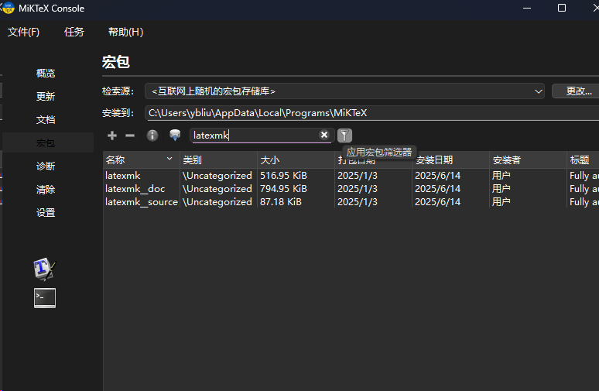Apply the package filter funnel icon
Image resolution: width=599 pixels, height=391 pixels.
(x=344, y=135)
